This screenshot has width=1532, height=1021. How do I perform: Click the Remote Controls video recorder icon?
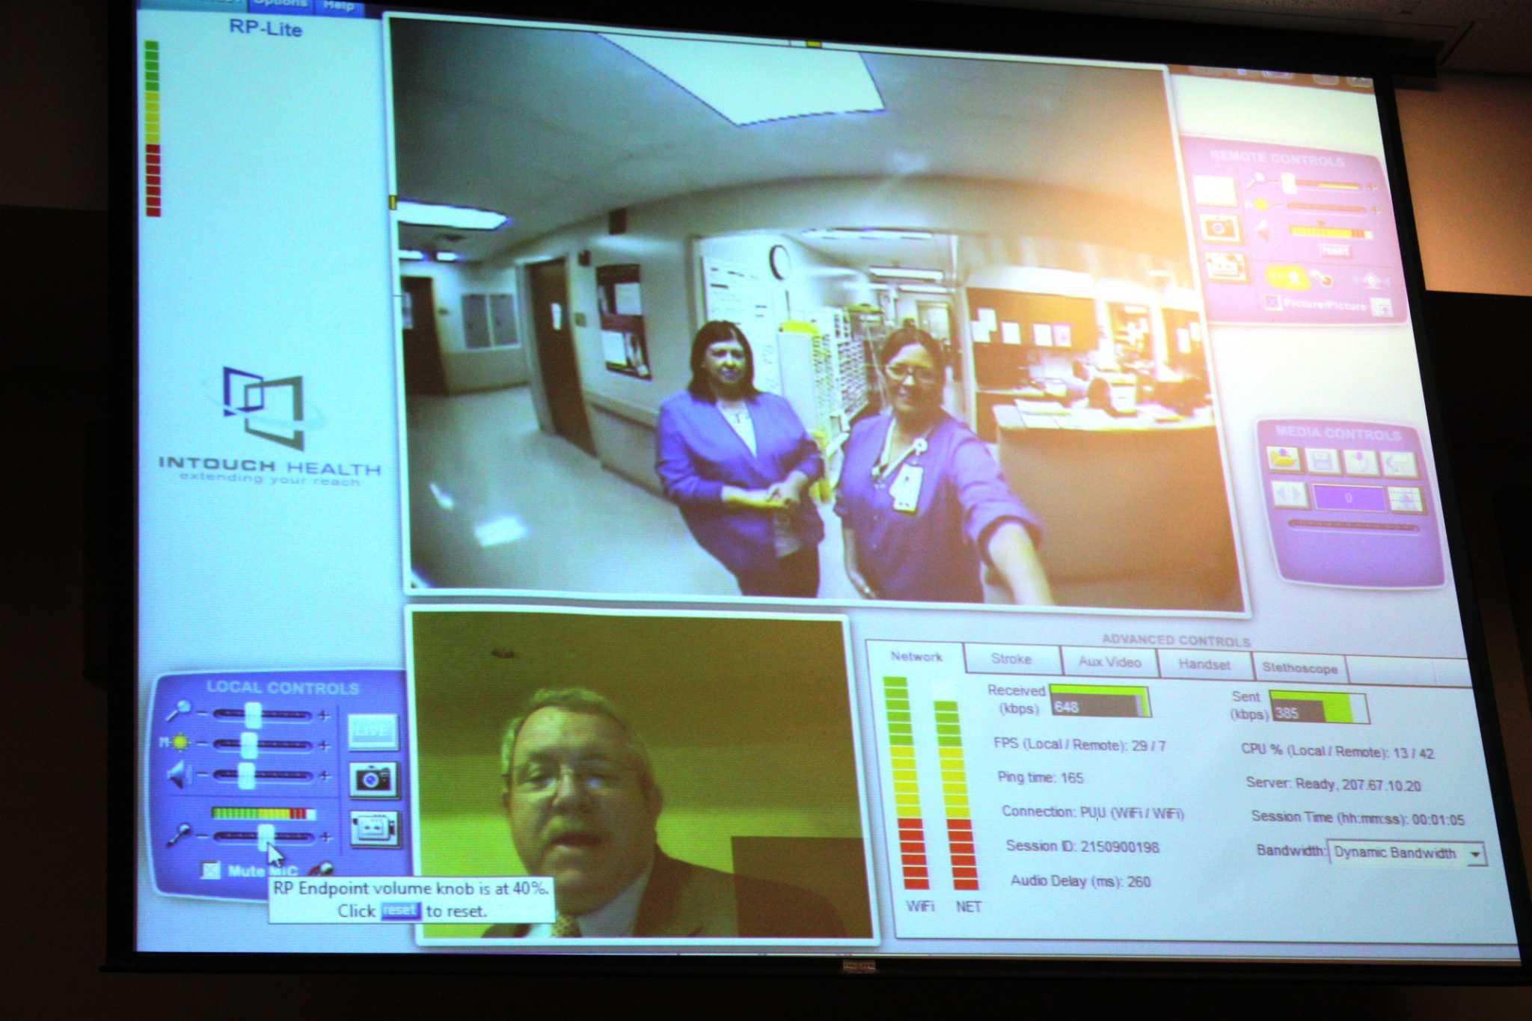click(x=1225, y=266)
